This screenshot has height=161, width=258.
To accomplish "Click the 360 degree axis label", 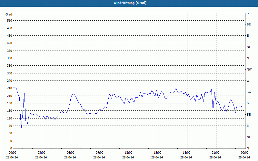I will (x=10, y=58).
